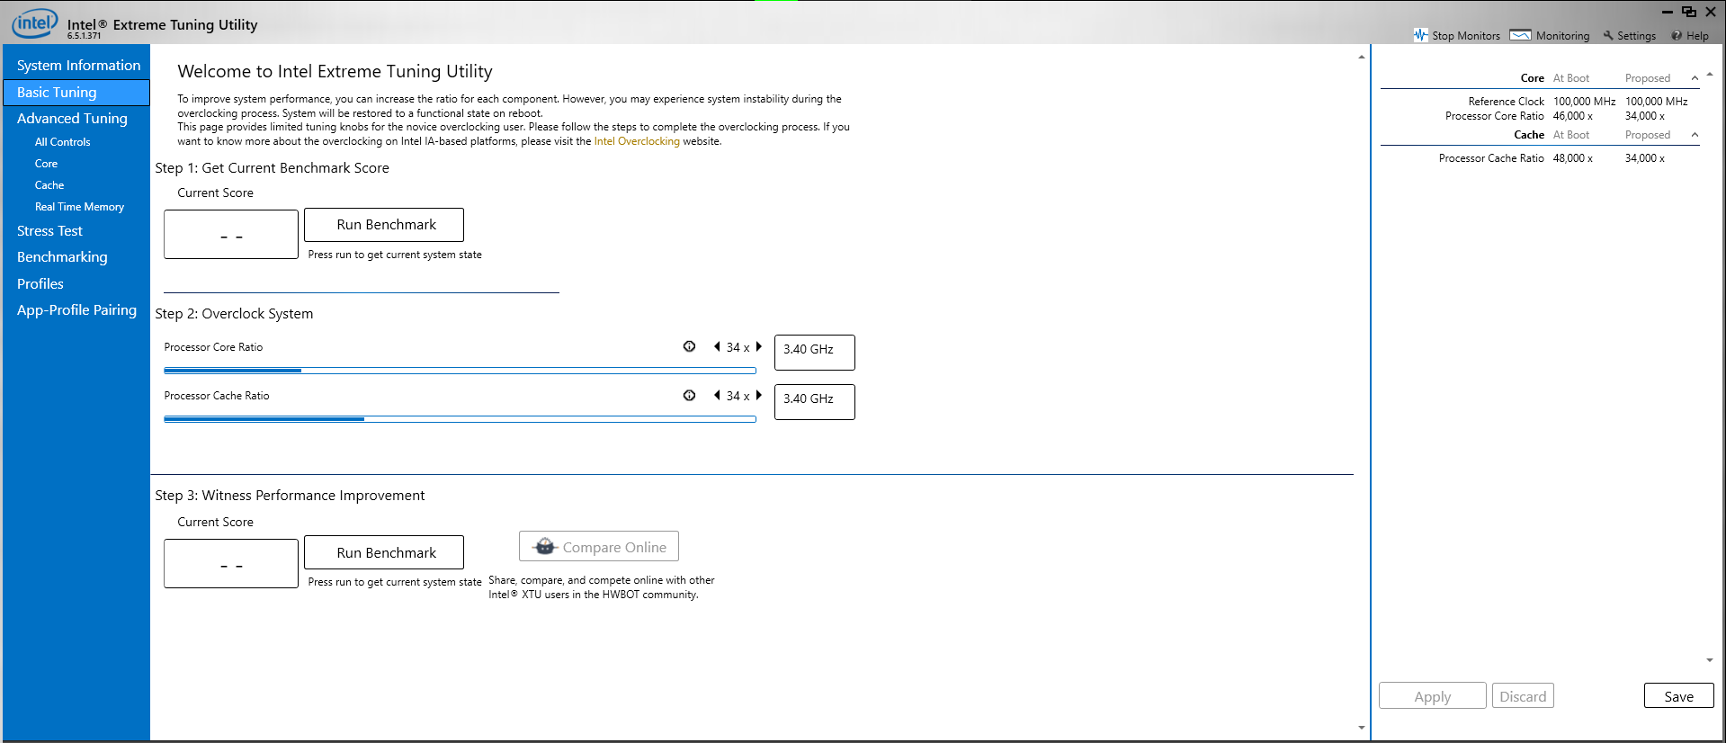Click Discard to revert proposed changes

click(x=1523, y=696)
